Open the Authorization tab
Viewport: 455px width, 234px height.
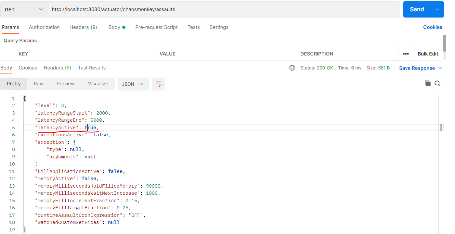tap(44, 27)
